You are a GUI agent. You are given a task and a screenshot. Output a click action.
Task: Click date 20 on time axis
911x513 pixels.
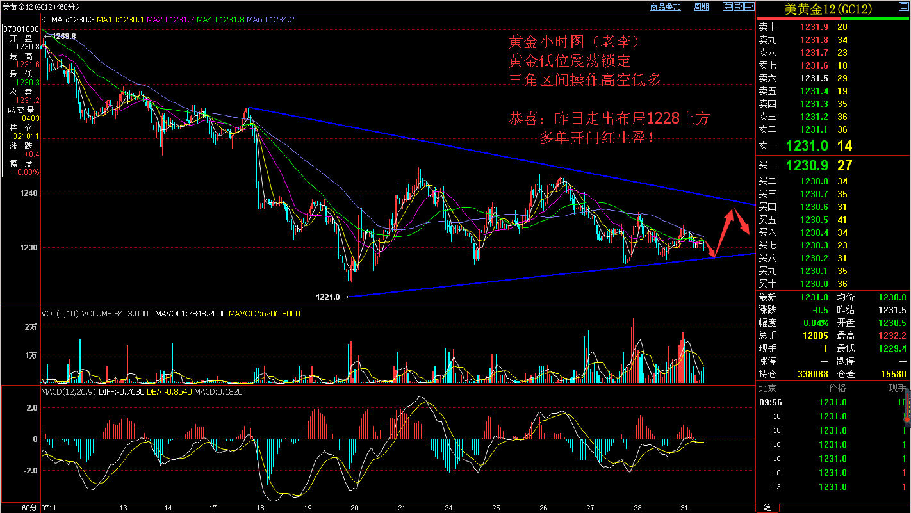point(355,508)
